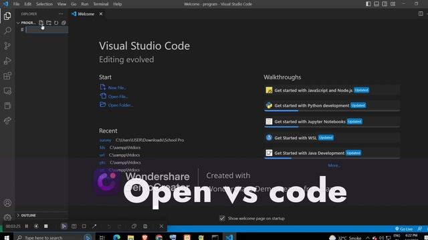428x240 pixels.
Task: Open Get started with Jupyter Notebooks
Action: coord(332,121)
